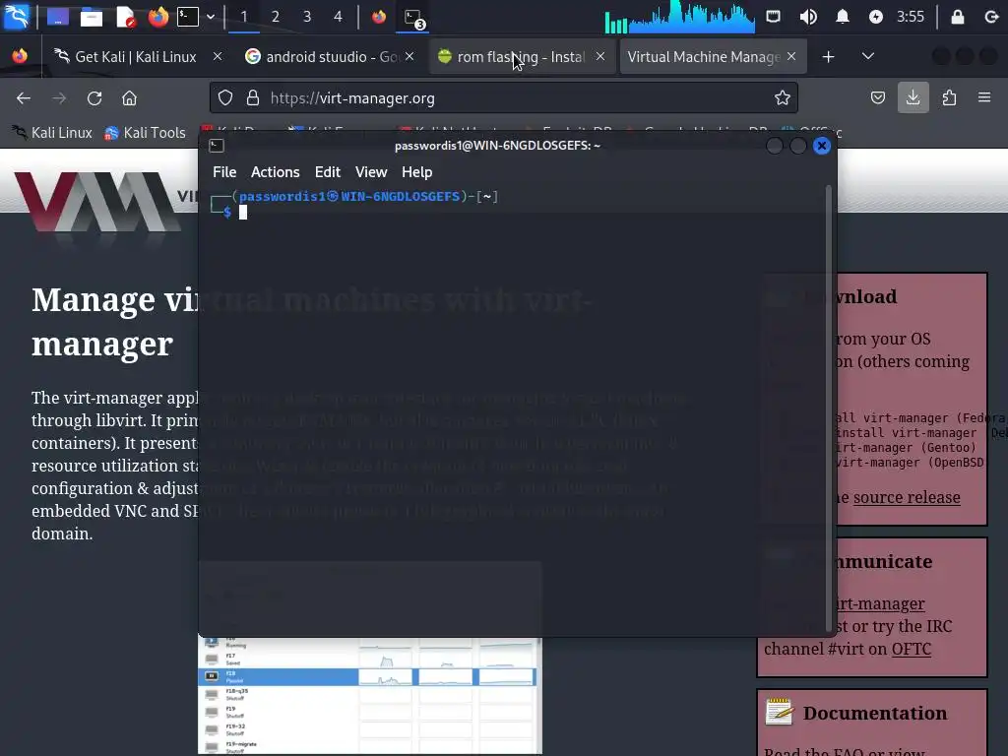Launch Firefox from the panel launcher

click(158, 17)
